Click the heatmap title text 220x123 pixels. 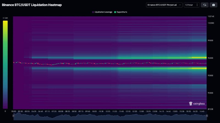32,5
